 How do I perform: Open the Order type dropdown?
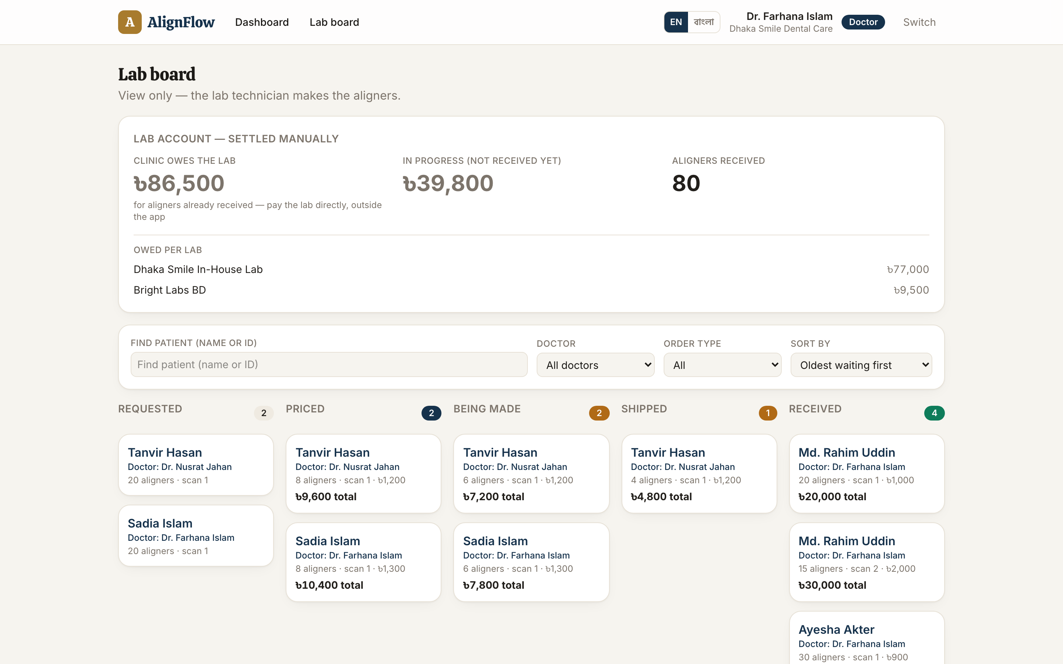pos(722,365)
